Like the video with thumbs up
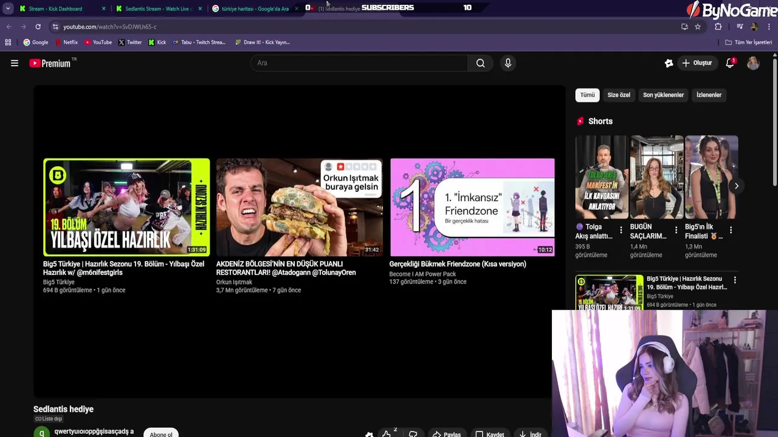Screen dimensions: 778x437 pyautogui.click(x=387, y=434)
